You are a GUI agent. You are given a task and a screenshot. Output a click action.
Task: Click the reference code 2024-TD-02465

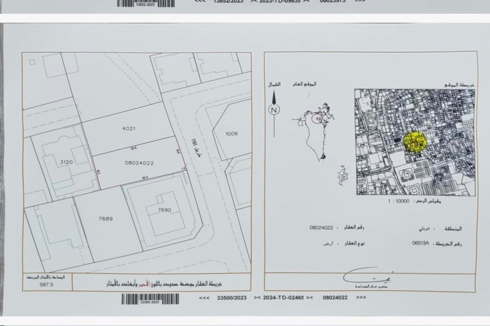point(283,298)
